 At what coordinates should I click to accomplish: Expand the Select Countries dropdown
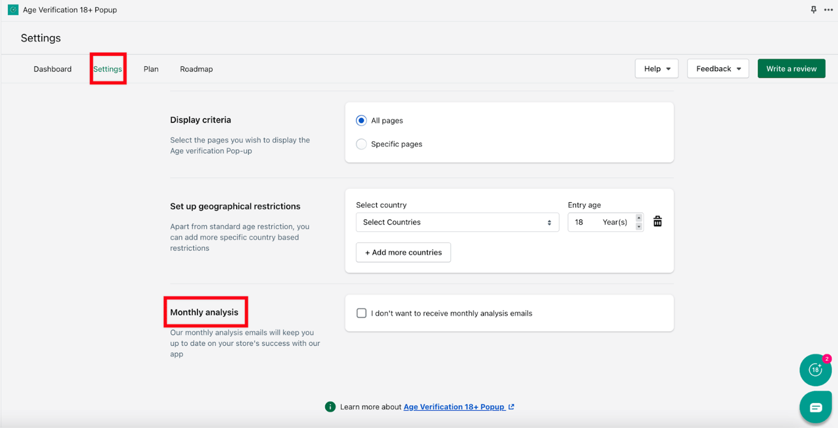[x=457, y=222]
